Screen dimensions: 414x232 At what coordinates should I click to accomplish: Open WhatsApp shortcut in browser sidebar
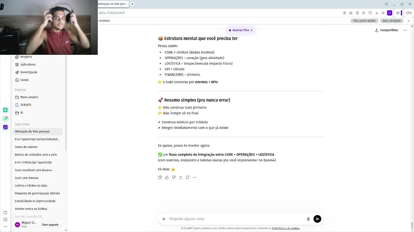[5, 119]
